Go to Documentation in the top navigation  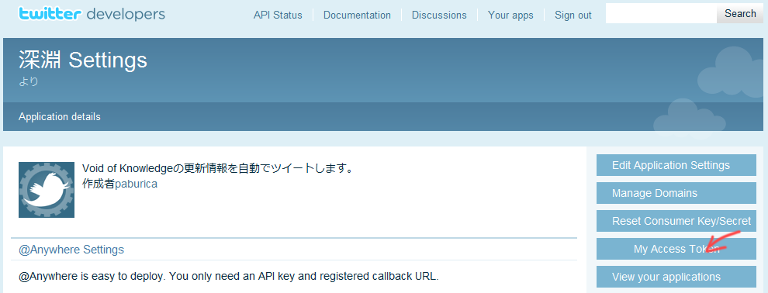357,16
